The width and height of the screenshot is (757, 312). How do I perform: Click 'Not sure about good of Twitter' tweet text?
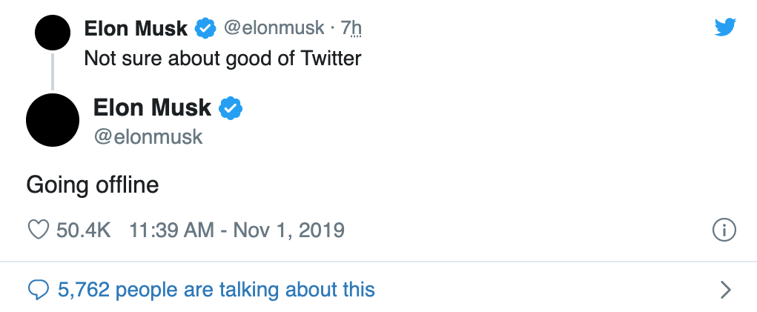(x=222, y=57)
